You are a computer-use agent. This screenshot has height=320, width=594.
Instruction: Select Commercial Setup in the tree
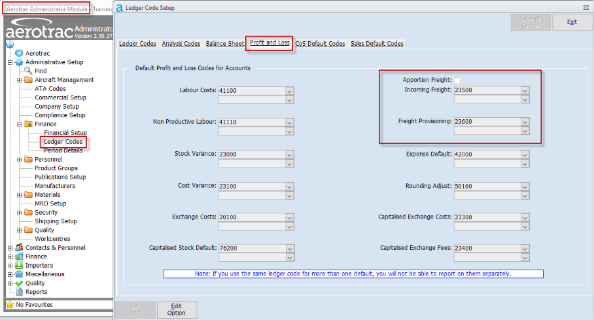pyautogui.click(x=61, y=98)
